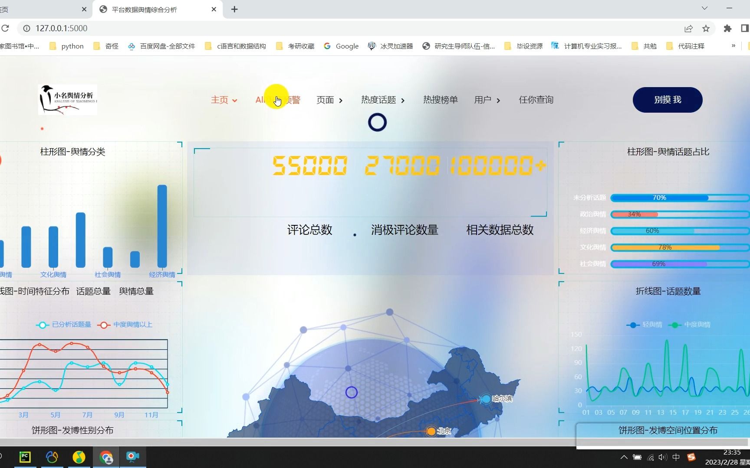Open the tab search chevron
Screen dimensions: 750x468
coord(704,8)
